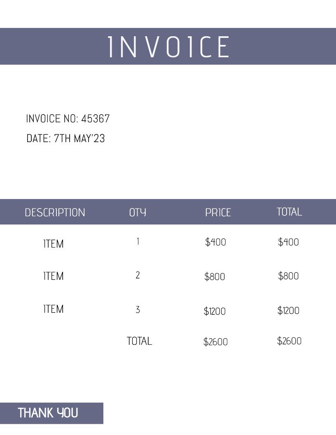Click the invoice number 45367 line
This screenshot has height=435, width=336.
point(68,119)
